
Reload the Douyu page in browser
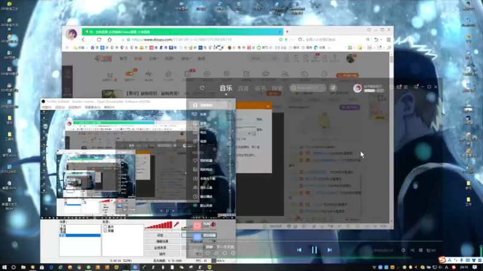coord(99,40)
